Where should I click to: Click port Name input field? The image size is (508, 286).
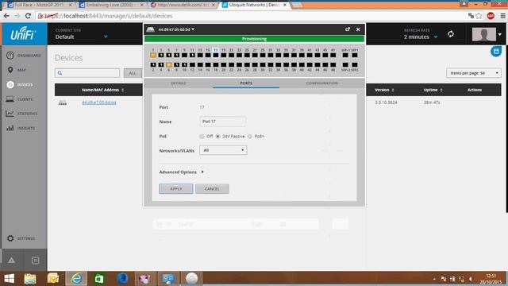tap(222, 122)
